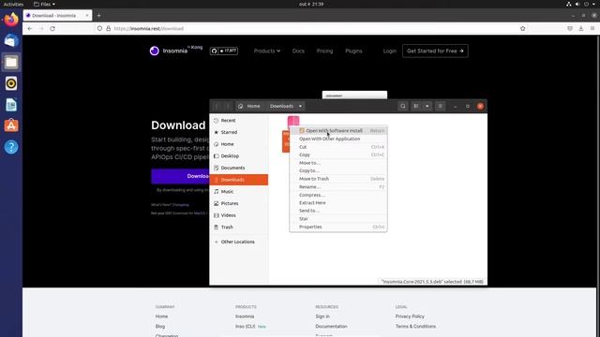The height and width of the screenshot is (337, 600).
Task: Click the Firefox back arrow
Action: pos(30,29)
